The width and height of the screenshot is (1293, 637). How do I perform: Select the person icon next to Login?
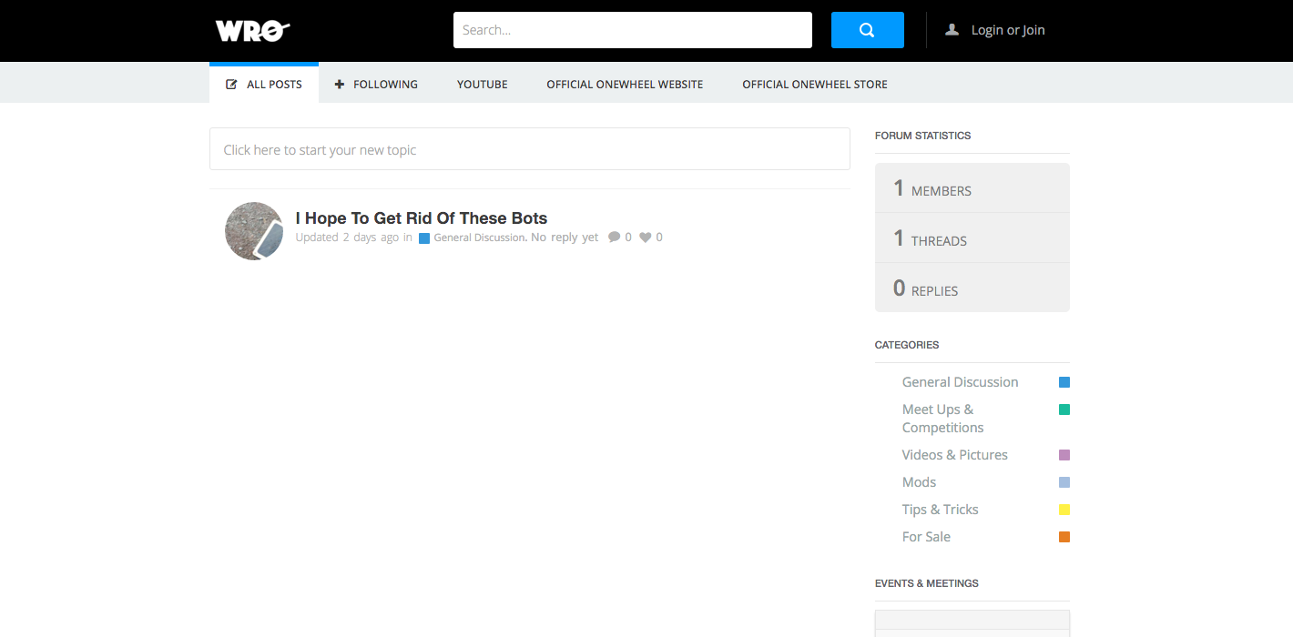tap(951, 29)
